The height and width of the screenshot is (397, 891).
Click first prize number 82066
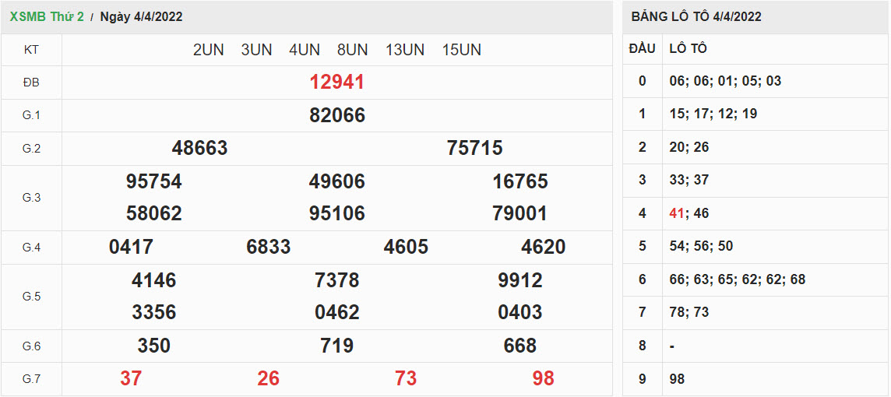click(x=336, y=116)
